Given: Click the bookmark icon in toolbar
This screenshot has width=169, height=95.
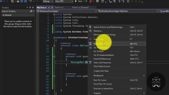Looking at the screenshot, I should 128,1.
